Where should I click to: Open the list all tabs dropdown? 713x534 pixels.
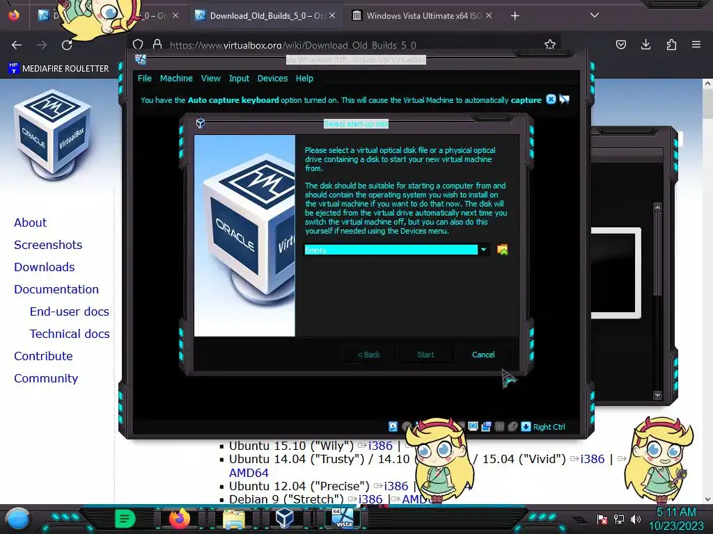(x=595, y=15)
